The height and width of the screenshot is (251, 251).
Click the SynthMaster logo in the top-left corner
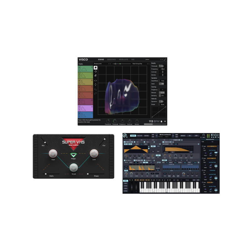(124, 136)
